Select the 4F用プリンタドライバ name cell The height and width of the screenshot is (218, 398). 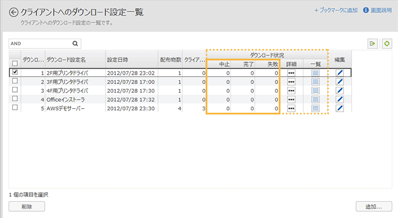pyautogui.click(x=75, y=91)
